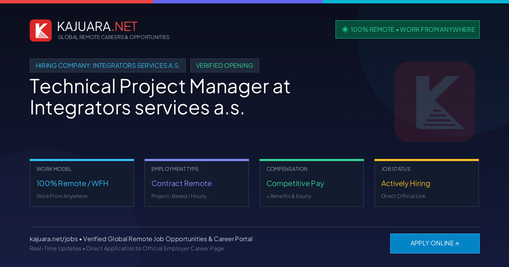
Task: Select the Hiring Company: Integrators Services A.S. tag
Action: click(108, 66)
